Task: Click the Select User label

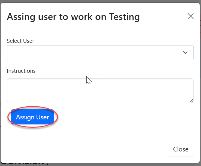Action: 20,41
